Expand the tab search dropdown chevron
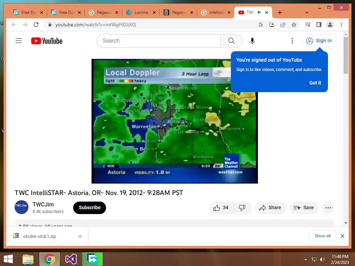 click(x=307, y=12)
